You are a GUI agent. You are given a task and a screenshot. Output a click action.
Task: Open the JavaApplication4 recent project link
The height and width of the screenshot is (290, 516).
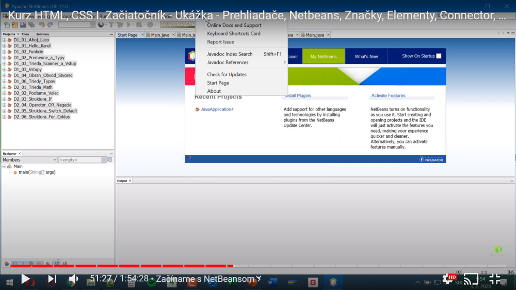[217, 109]
